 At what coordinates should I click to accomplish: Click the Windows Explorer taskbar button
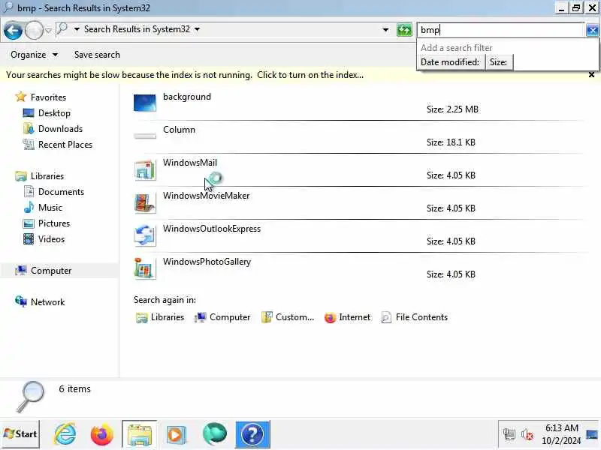pos(140,434)
